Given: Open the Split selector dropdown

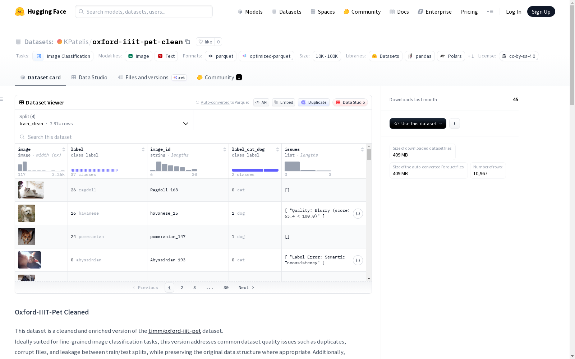Looking at the screenshot, I should (104, 120).
